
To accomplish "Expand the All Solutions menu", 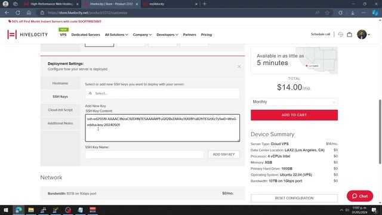I will coord(116,35).
